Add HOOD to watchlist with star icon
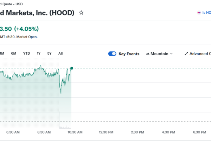Viewport: 211px width, 141px height. pos(81,13)
